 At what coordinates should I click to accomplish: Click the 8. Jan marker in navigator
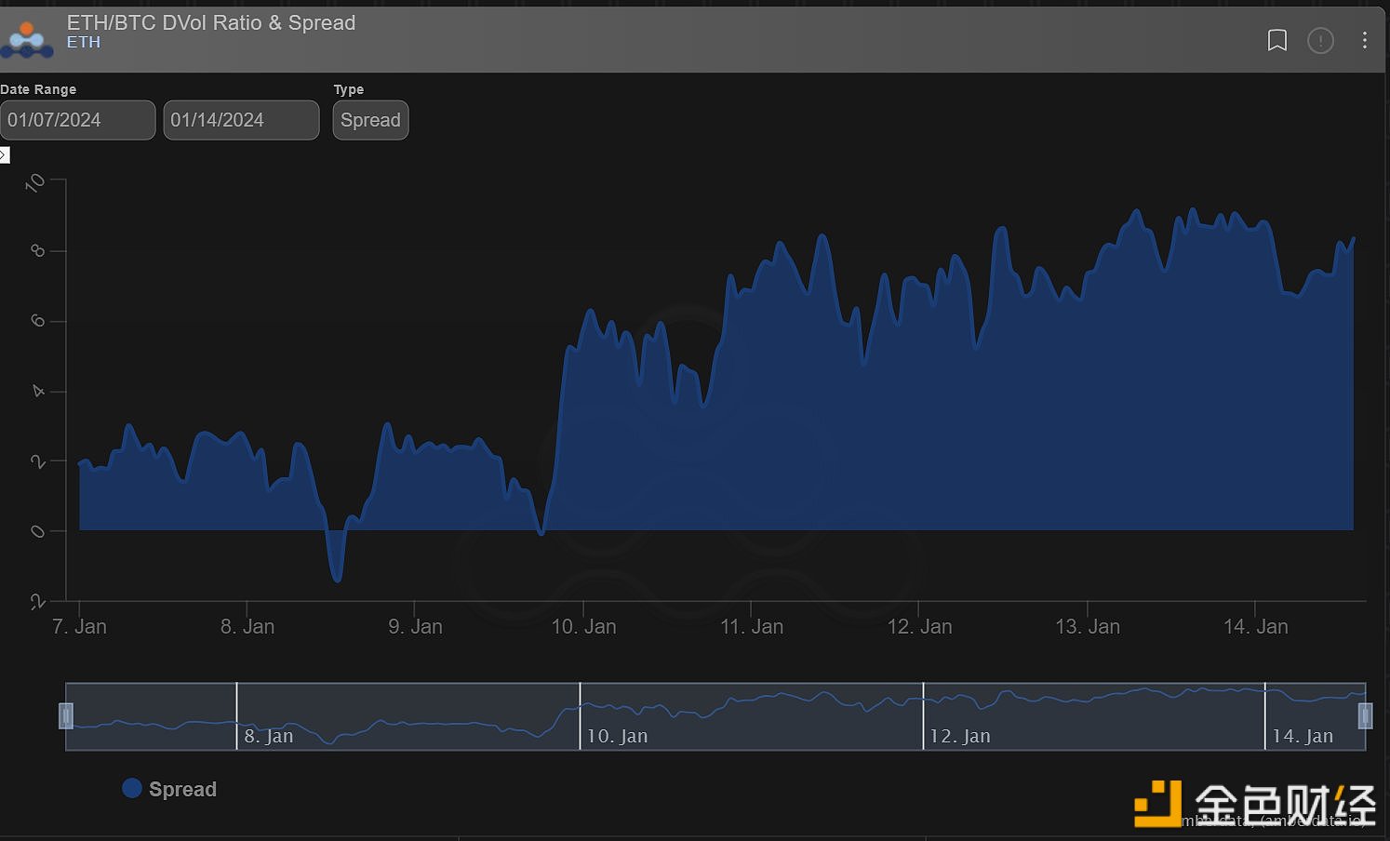268,736
